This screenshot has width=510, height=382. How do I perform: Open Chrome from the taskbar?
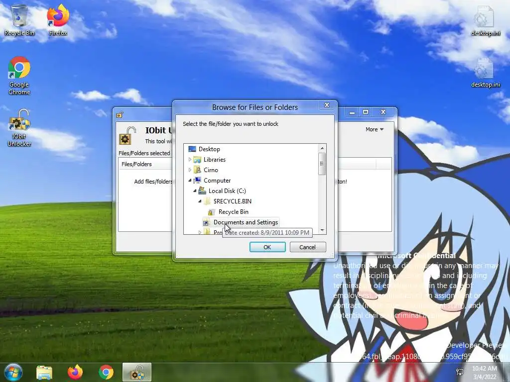click(x=106, y=372)
